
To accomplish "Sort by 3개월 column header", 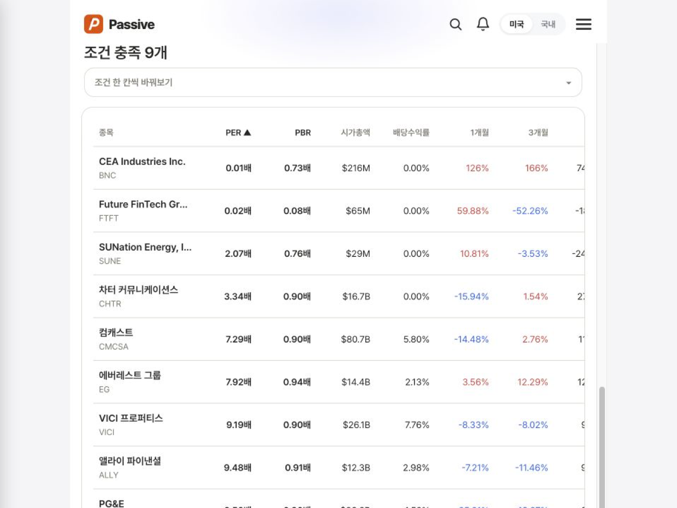I will click(x=538, y=133).
